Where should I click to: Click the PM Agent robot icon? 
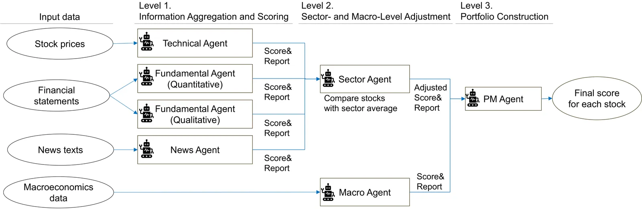click(473, 98)
